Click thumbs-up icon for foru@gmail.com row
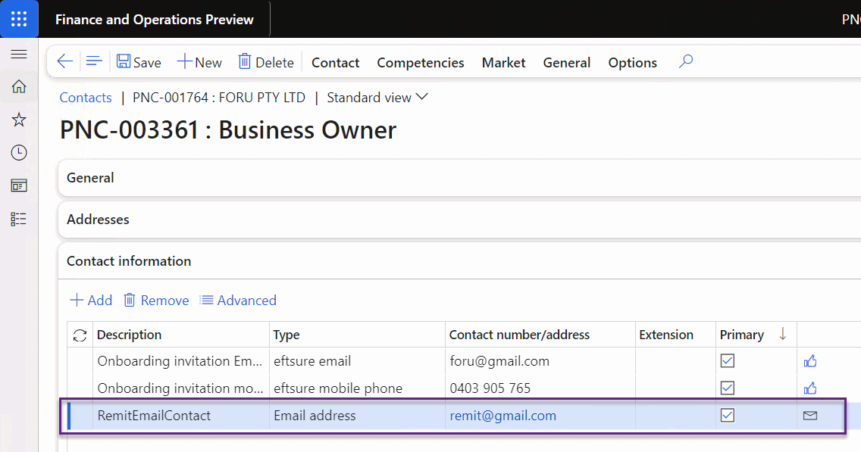The height and width of the screenshot is (452, 861). [810, 361]
